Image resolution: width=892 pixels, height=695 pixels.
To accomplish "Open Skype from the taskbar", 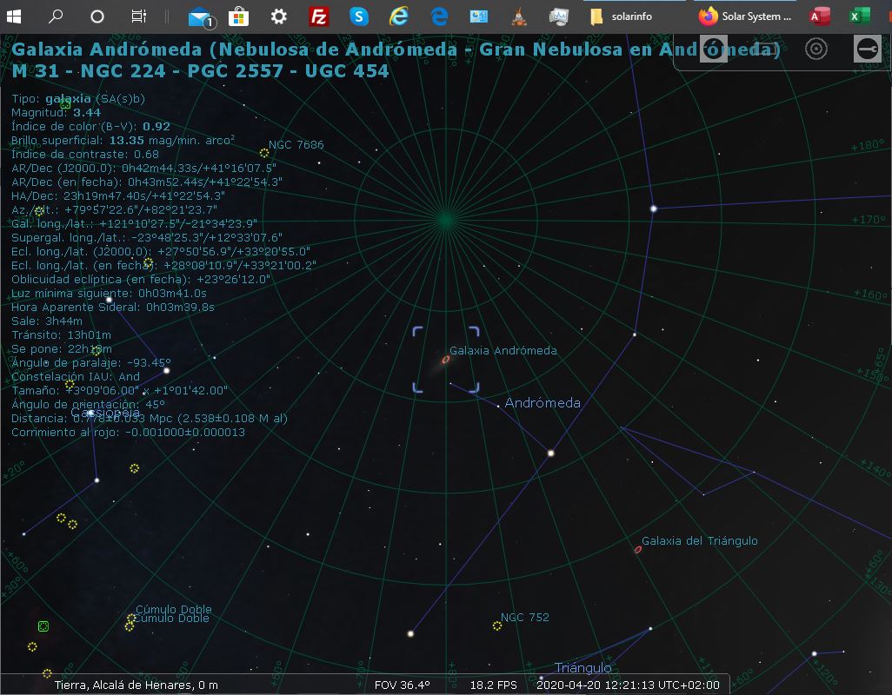I will click(x=359, y=16).
